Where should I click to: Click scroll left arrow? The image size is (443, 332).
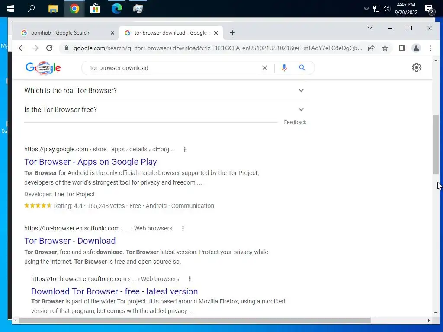click(x=16, y=320)
